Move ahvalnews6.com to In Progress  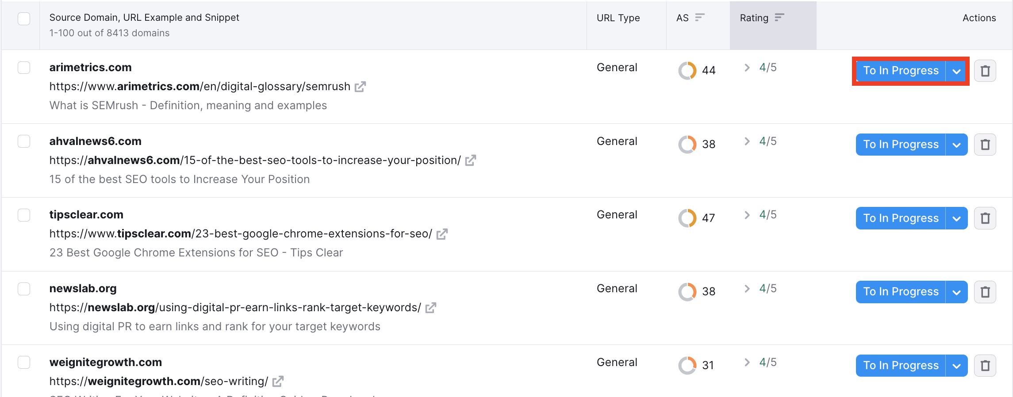coord(901,144)
